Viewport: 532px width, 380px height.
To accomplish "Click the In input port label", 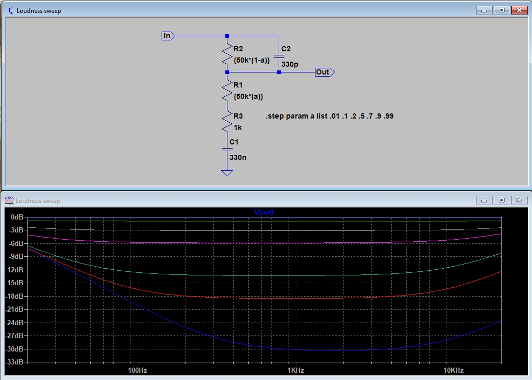I will 168,36.
